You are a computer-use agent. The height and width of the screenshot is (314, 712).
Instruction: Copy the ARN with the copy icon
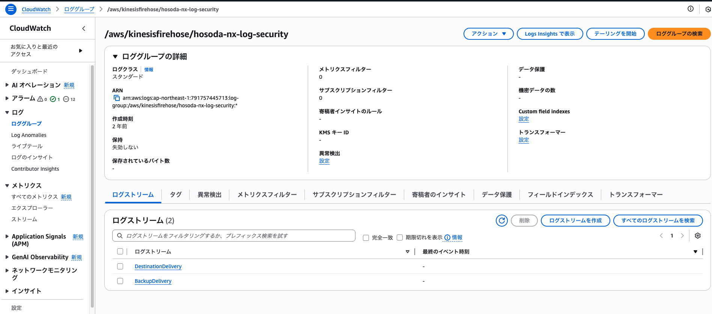[117, 98]
